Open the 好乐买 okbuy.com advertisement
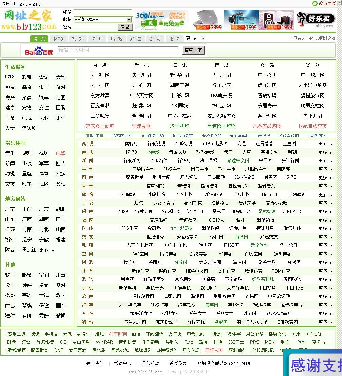The height and width of the screenshot is (376, 342). tap(316, 20)
